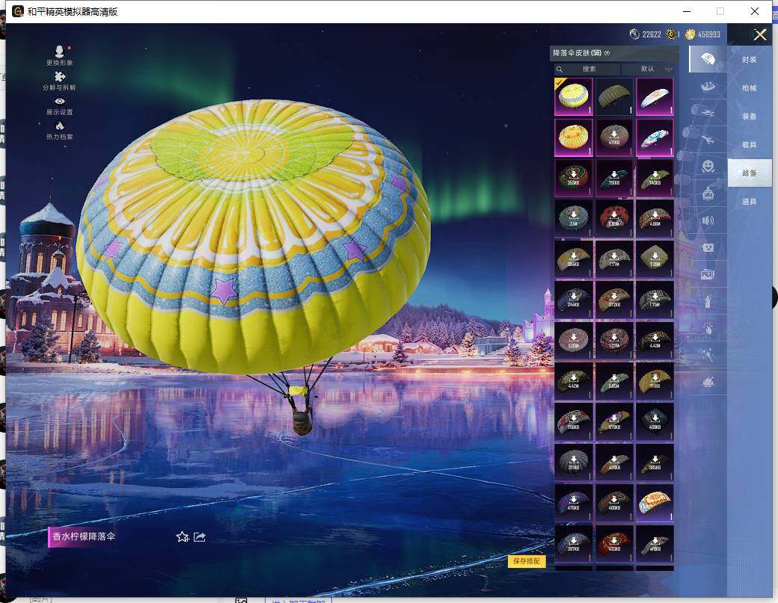The width and height of the screenshot is (778, 603).
Task: Download the pale green parachute labeled 5.85M
Action: (613, 381)
